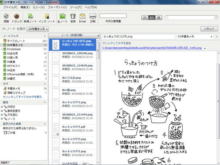
Task: Collapse the ノートブック section
Action: coord(45,36)
